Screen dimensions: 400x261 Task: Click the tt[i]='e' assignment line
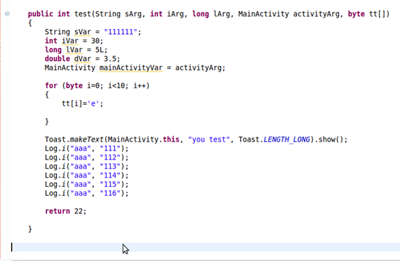click(82, 103)
